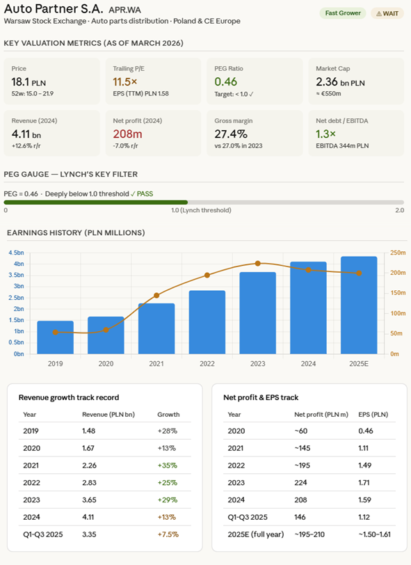The image size is (411, 565).
Task: Click the 2022 revenue bar in chart
Action: [x=207, y=322]
